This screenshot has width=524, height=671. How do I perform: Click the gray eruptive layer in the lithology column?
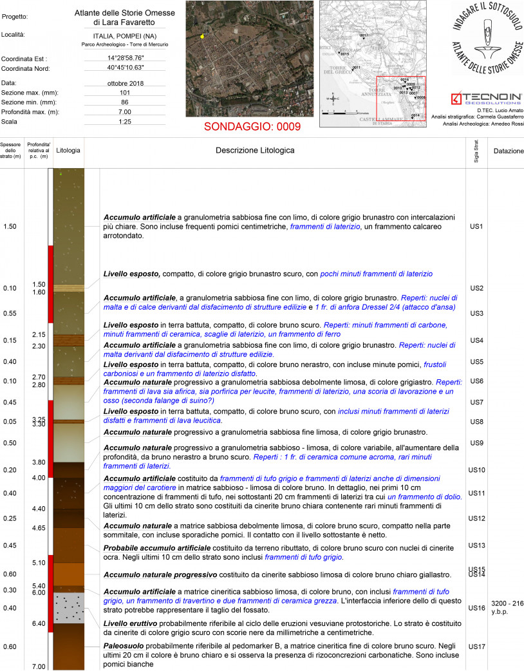coord(67,609)
